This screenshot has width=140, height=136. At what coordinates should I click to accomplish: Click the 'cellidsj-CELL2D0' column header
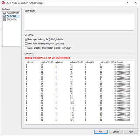point(107,62)
